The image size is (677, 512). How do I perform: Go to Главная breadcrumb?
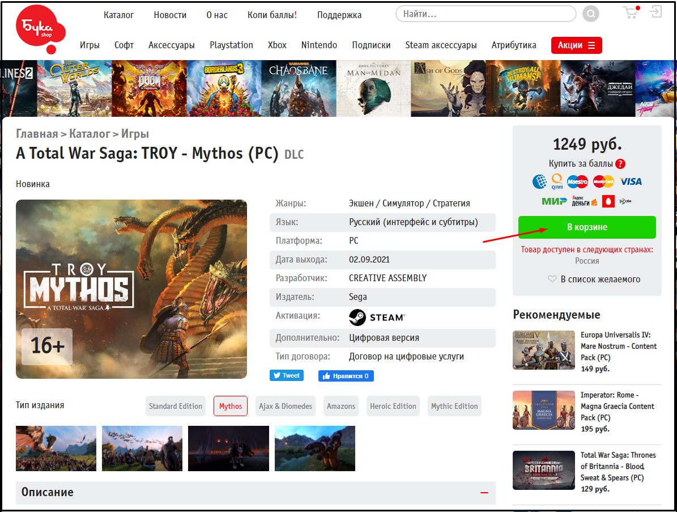[x=37, y=134]
